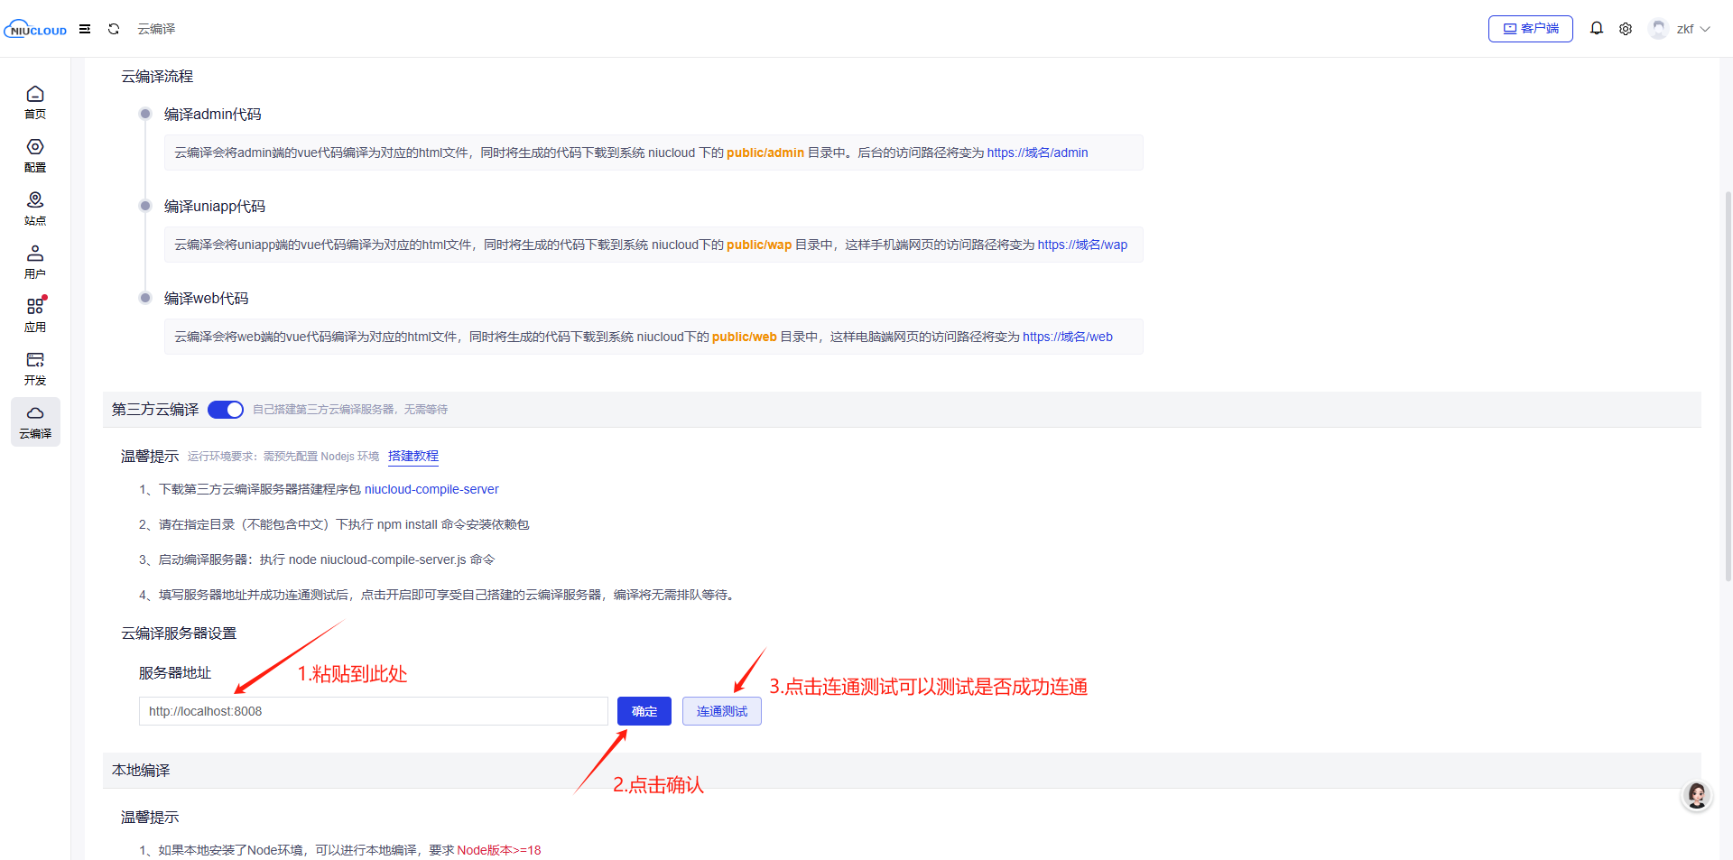
Task: Toggle the 第三方云编译 switch off
Action: [x=226, y=410]
